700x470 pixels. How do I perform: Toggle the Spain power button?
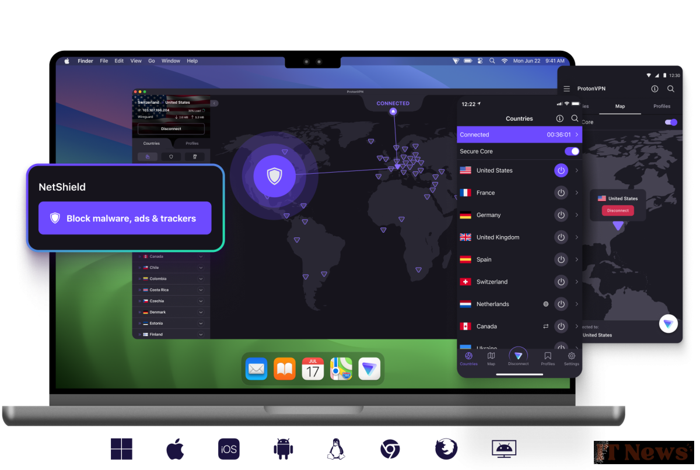(561, 259)
